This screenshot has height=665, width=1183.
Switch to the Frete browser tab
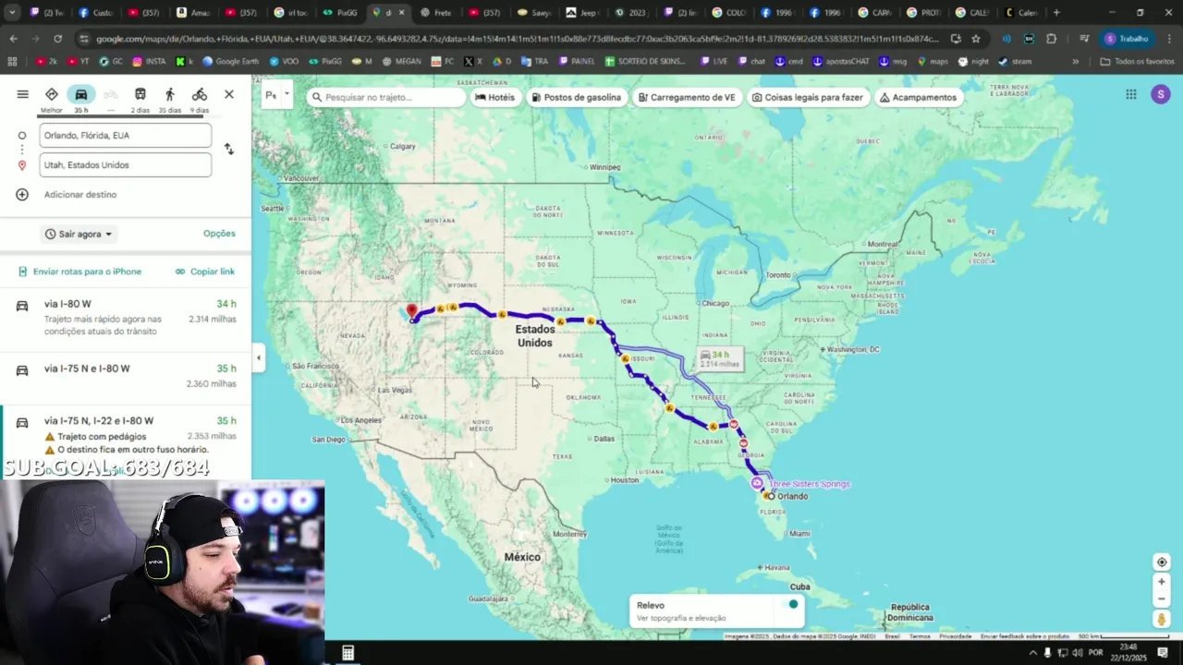[437, 13]
